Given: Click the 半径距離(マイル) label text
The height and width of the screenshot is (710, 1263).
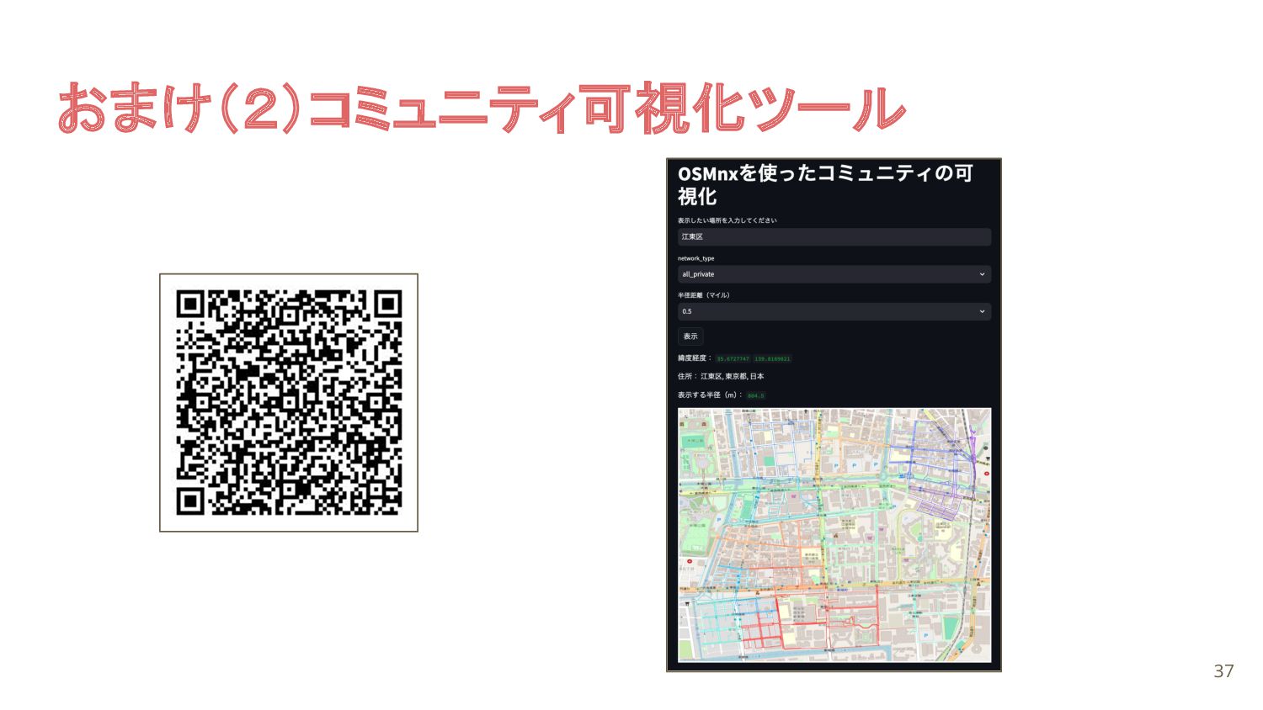Looking at the screenshot, I should coord(704,295).
